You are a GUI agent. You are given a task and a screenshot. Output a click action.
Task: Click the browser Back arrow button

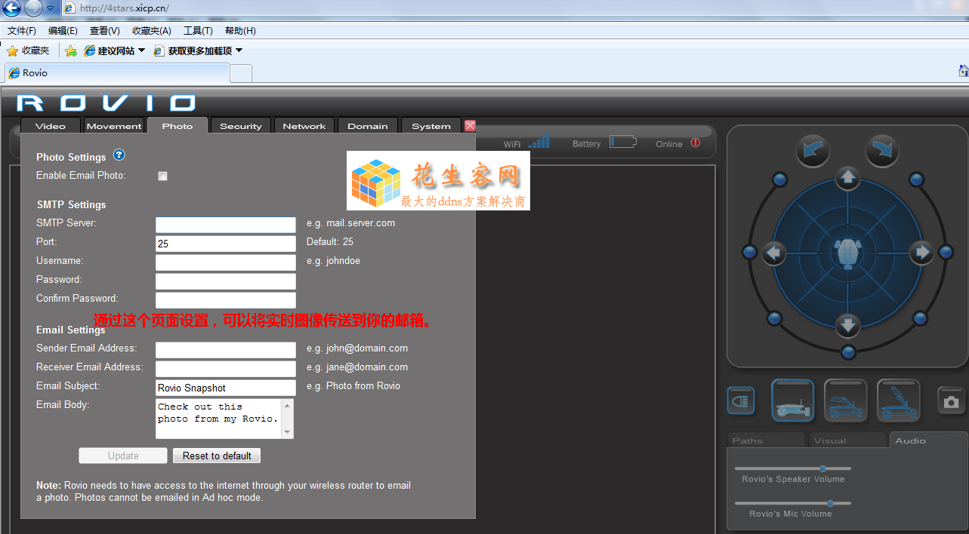pos(11,8)
